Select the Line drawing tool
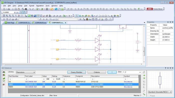 pyautogui.click(x=109, y=16)
